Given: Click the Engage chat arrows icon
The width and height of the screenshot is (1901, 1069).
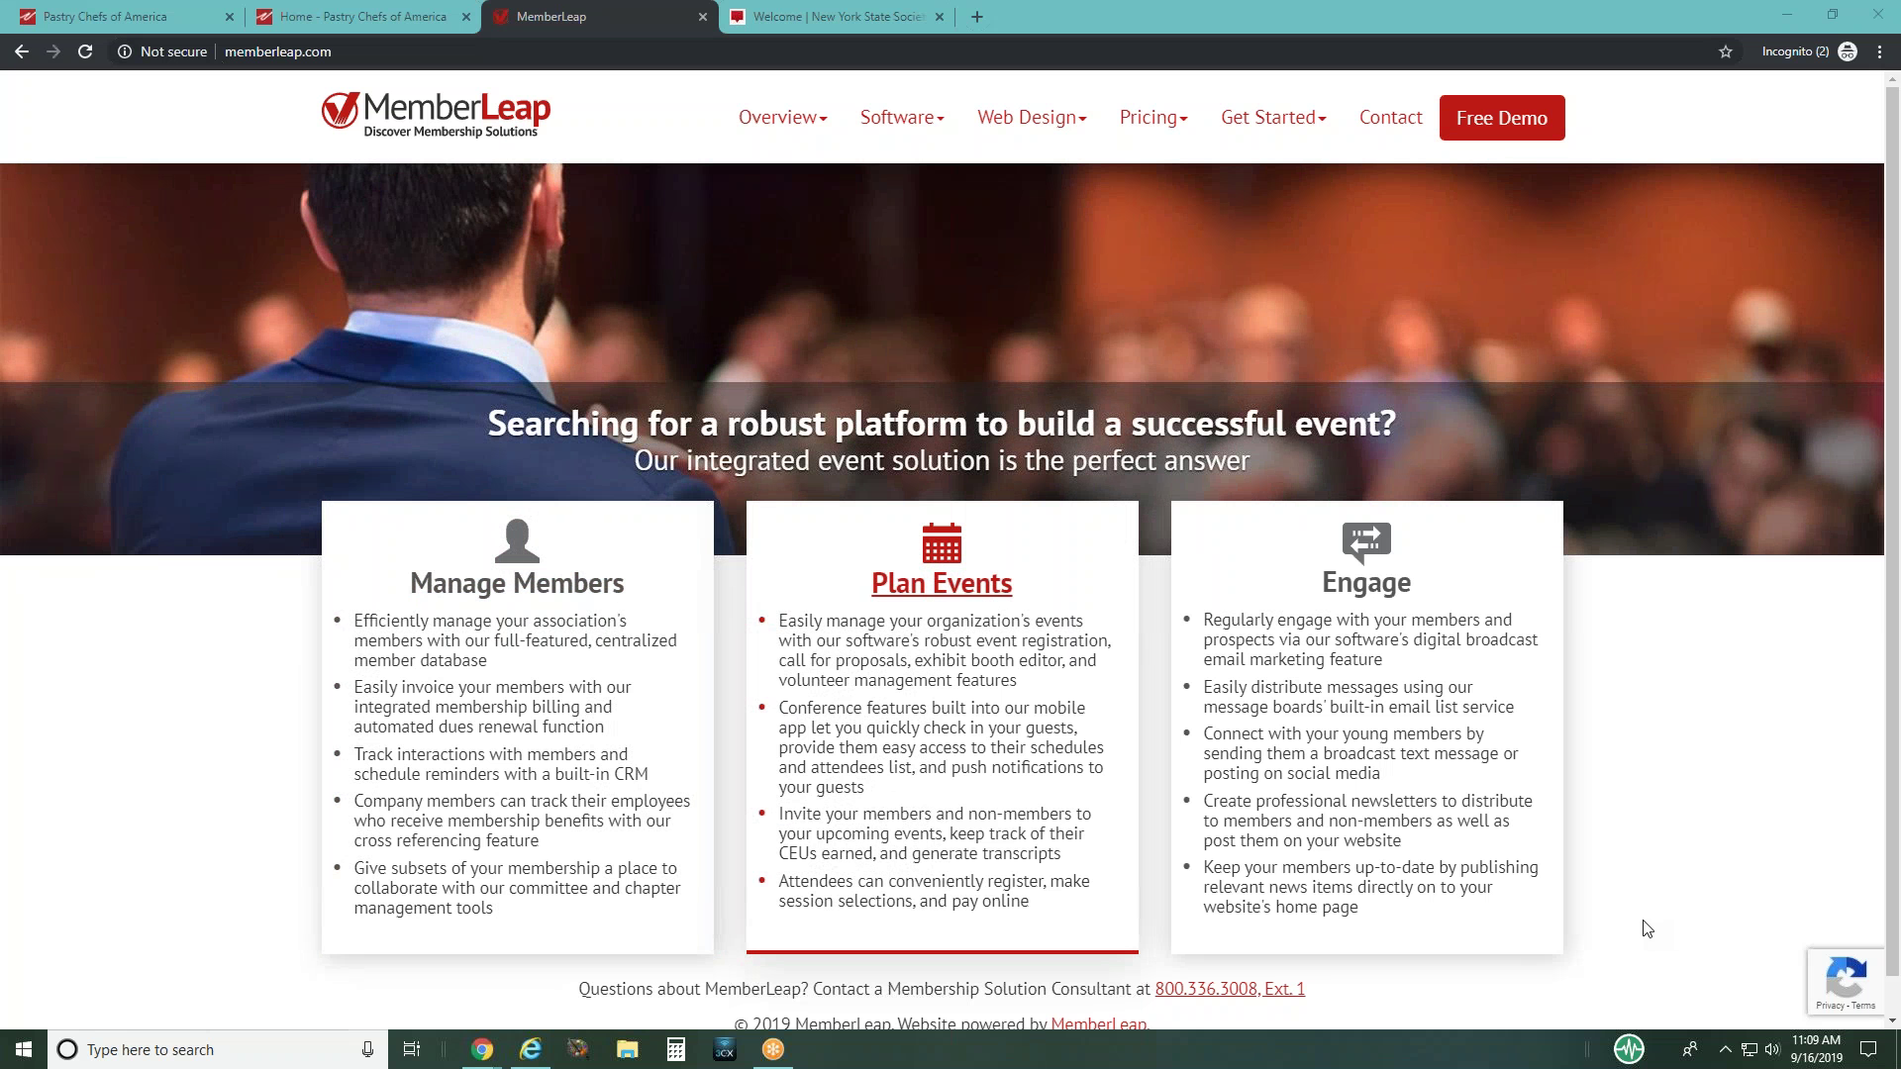Looking at the screenshot, I should [1366, 541].
